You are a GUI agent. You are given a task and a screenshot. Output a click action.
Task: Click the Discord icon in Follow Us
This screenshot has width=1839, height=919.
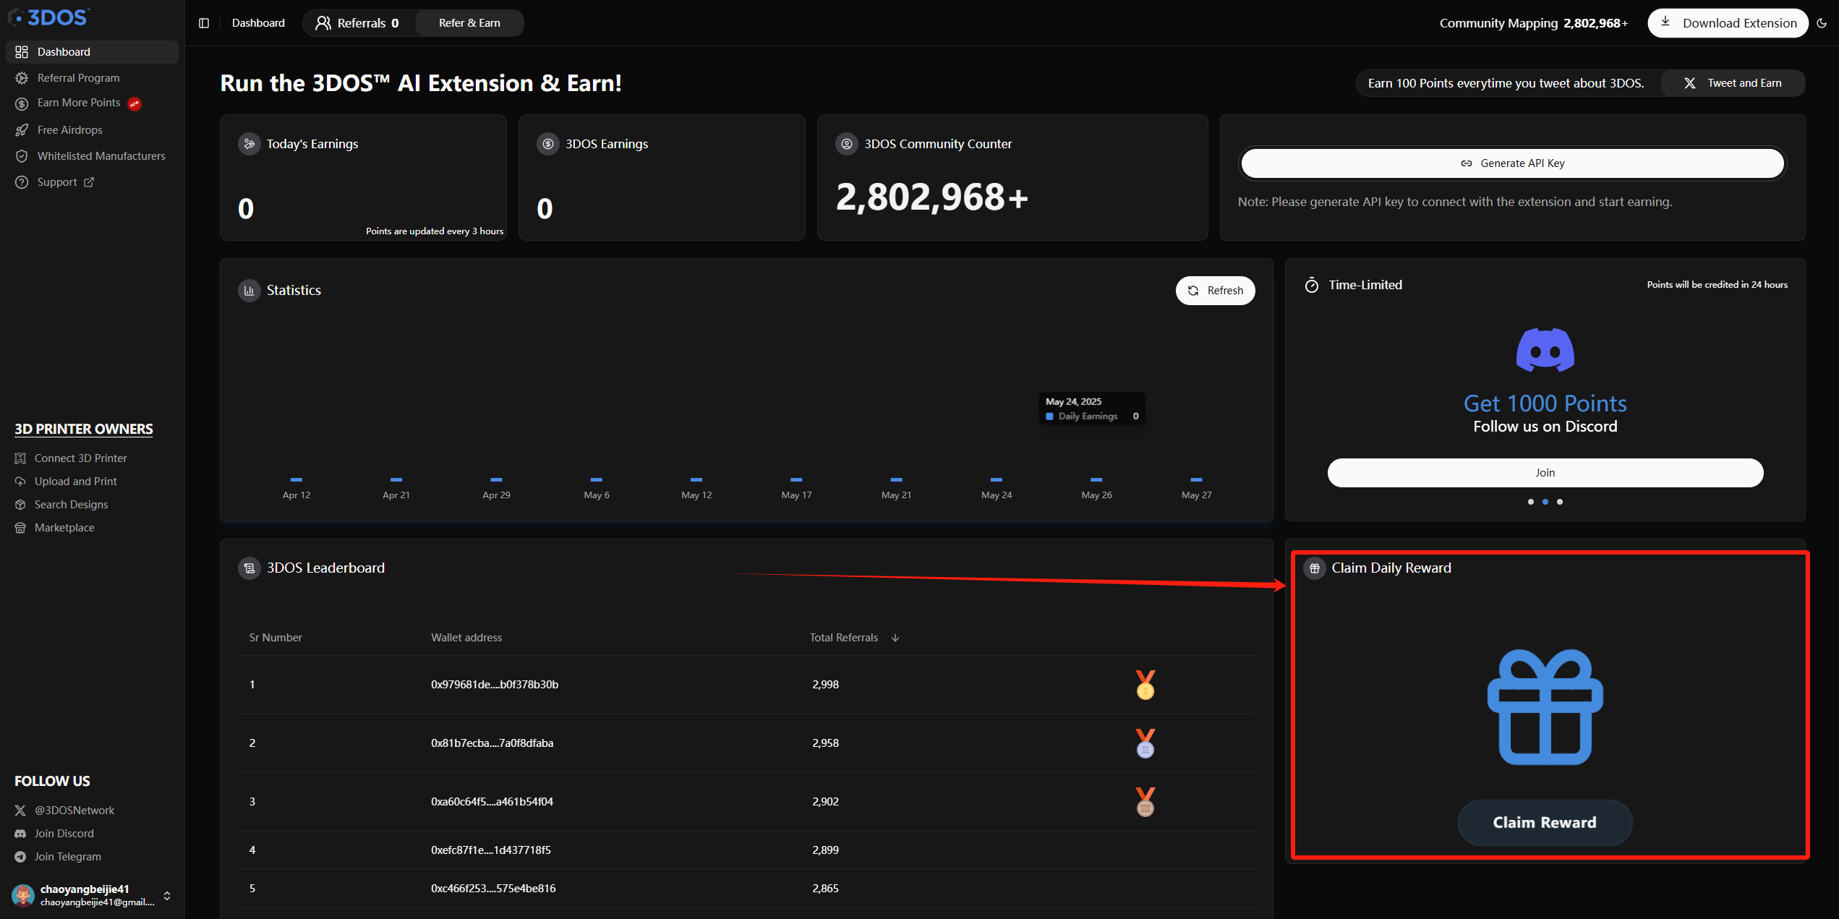pyautogui.click(x=20, y=834)
